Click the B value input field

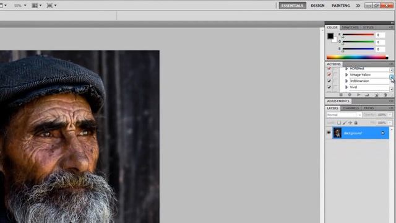point(381,49)
